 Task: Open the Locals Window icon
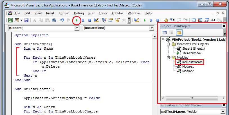[x=194, y=20]
